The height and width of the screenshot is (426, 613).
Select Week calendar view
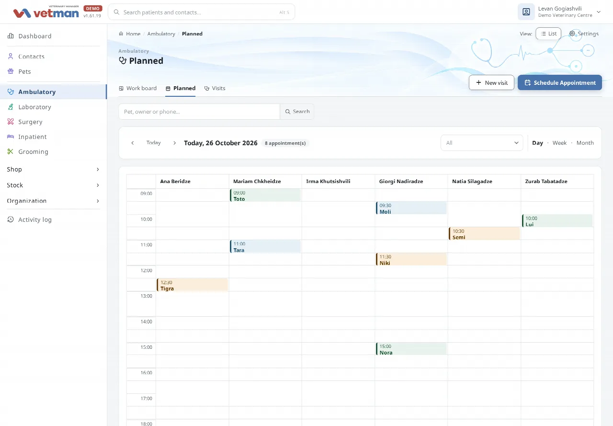pos(559,143)
